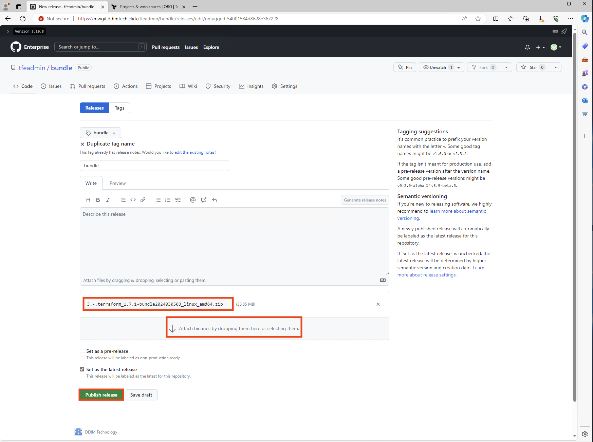593x442 pixels.
Task: Click Attach binaries drop area
Action: [234, 328]
